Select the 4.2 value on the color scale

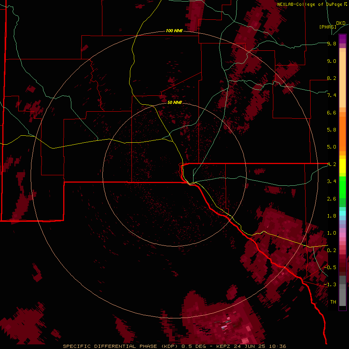(x=332, y=164)
